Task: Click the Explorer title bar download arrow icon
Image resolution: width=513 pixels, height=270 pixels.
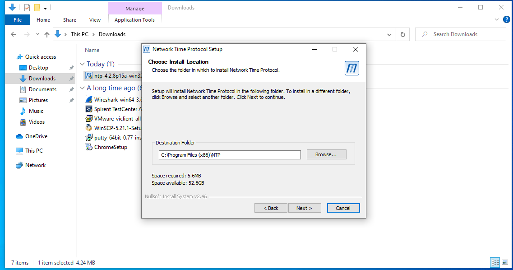Action: tap(12, 7)
